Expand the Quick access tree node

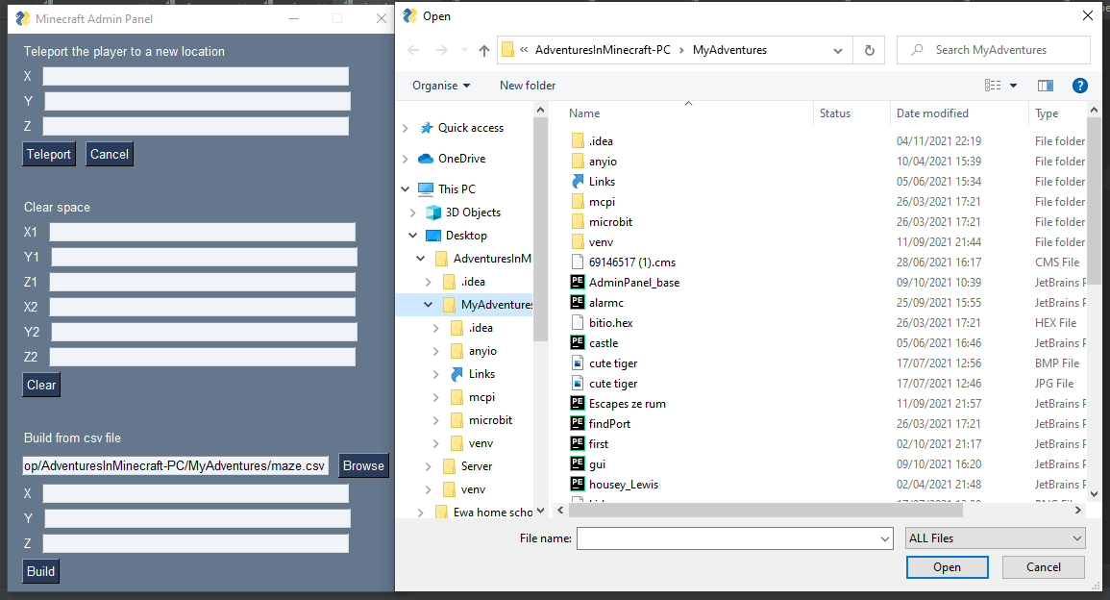406,128
